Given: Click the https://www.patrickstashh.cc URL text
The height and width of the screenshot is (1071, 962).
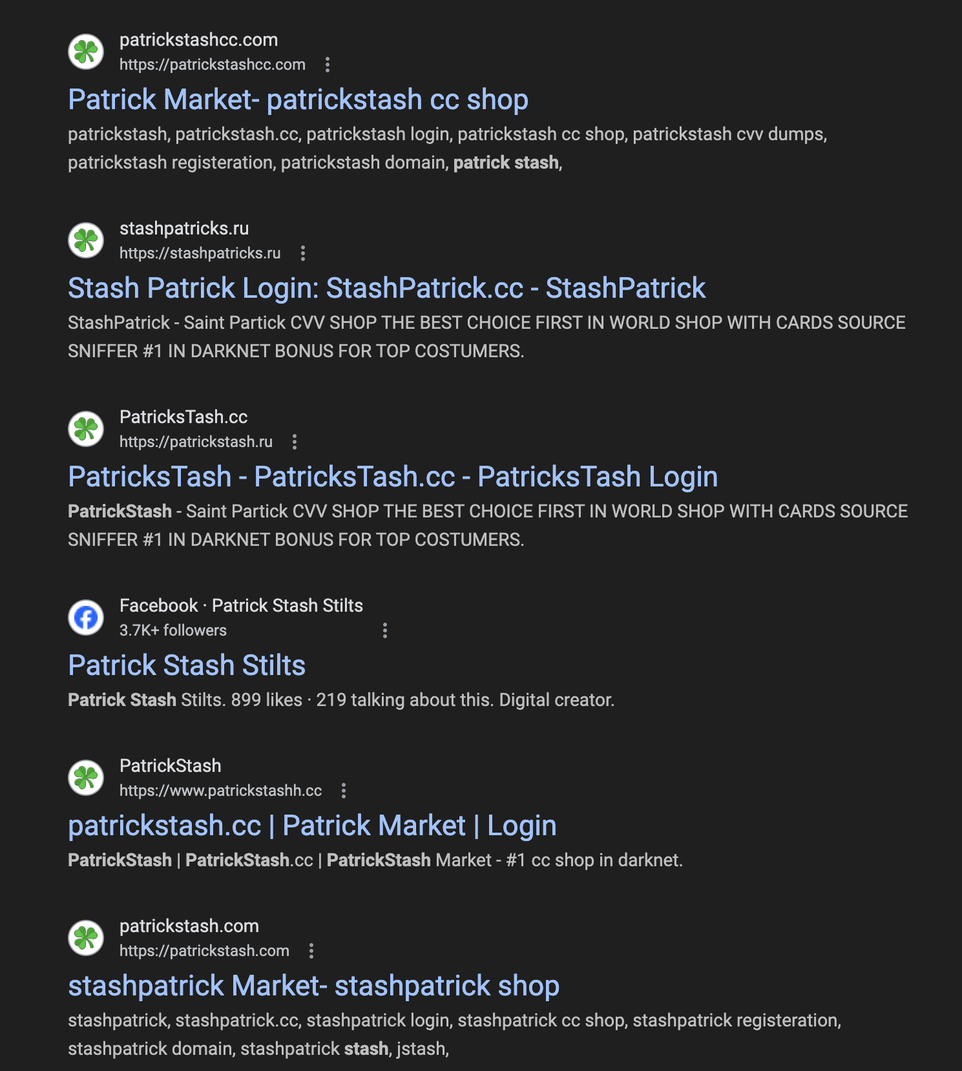Looking at the screenshot, I should [x=221, y=790].
